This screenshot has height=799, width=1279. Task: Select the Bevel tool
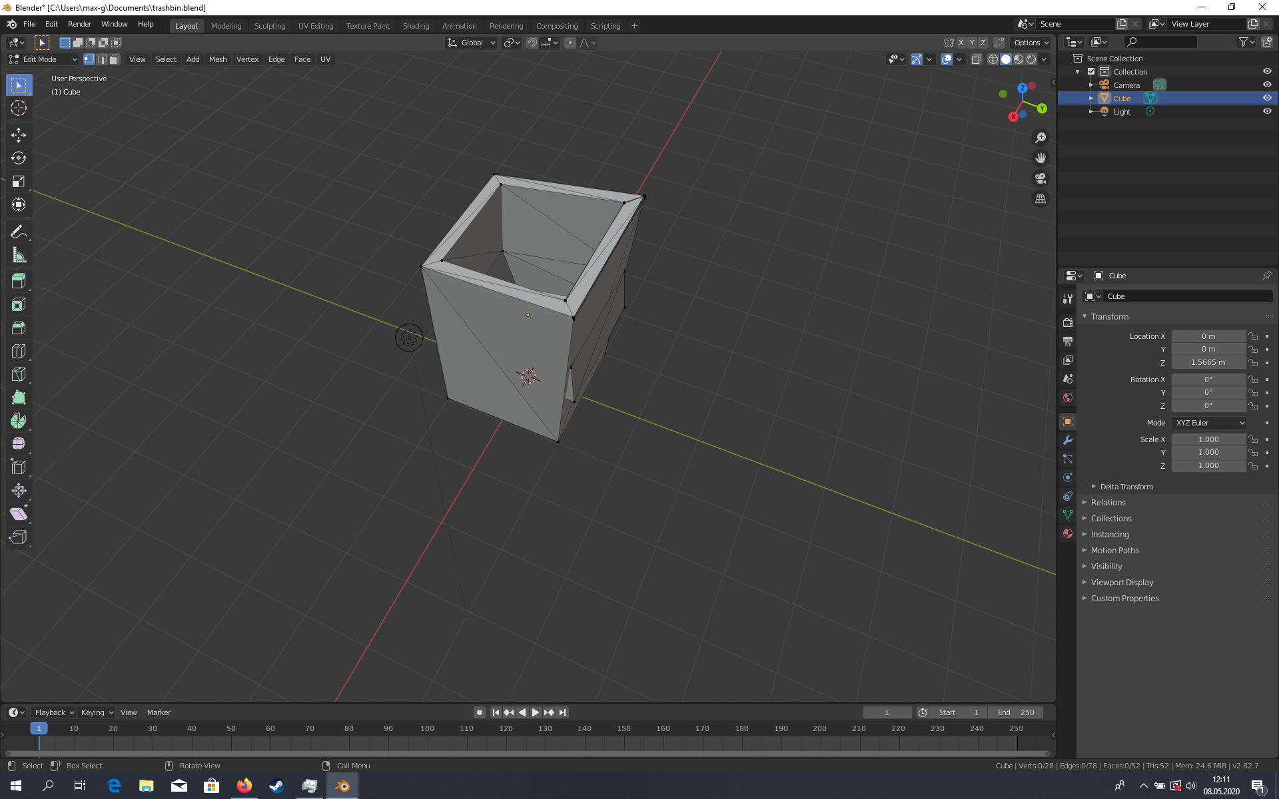pyautogui.click(x=19, y=328)
